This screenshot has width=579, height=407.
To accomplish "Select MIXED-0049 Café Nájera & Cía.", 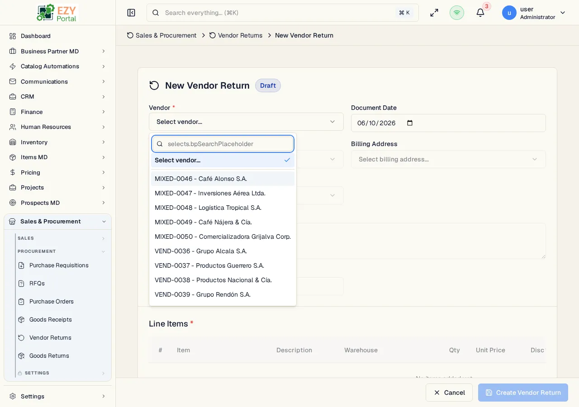I will point(223,222).
